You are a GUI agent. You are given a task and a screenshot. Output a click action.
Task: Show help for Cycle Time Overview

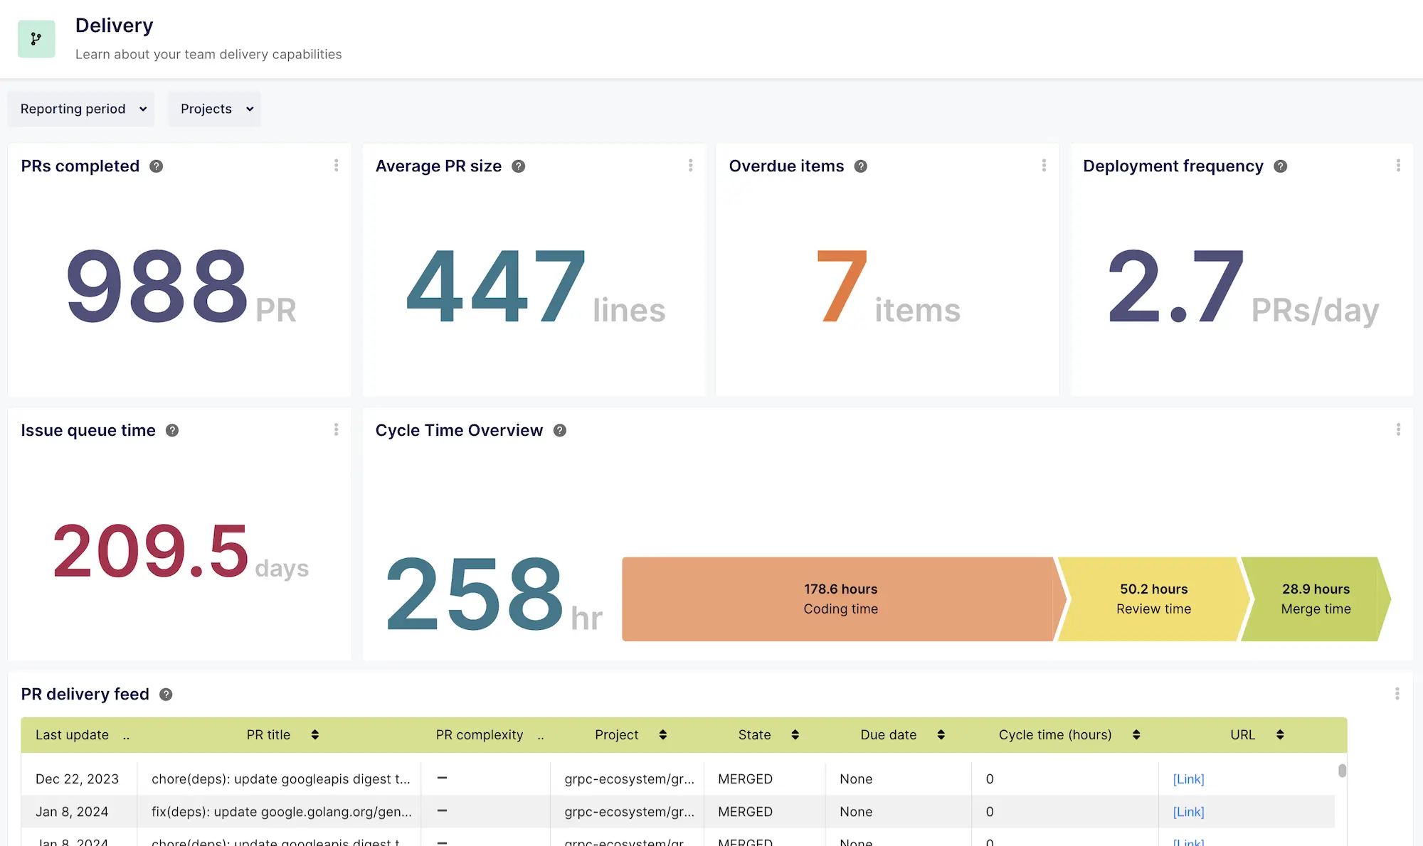coord(560,429)
